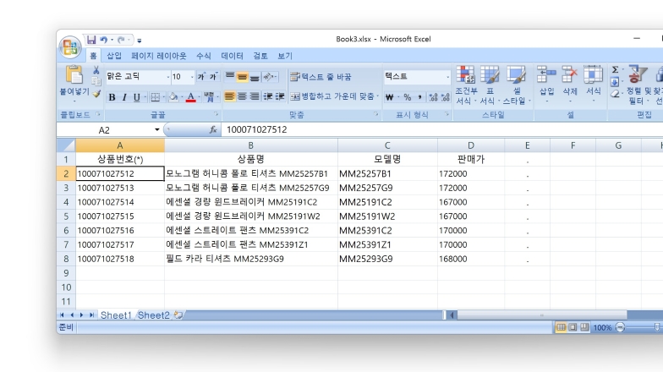Viewport: 663px width, 372px height.
Task: Click the Cut scissors icon
Action: point(96,70)
